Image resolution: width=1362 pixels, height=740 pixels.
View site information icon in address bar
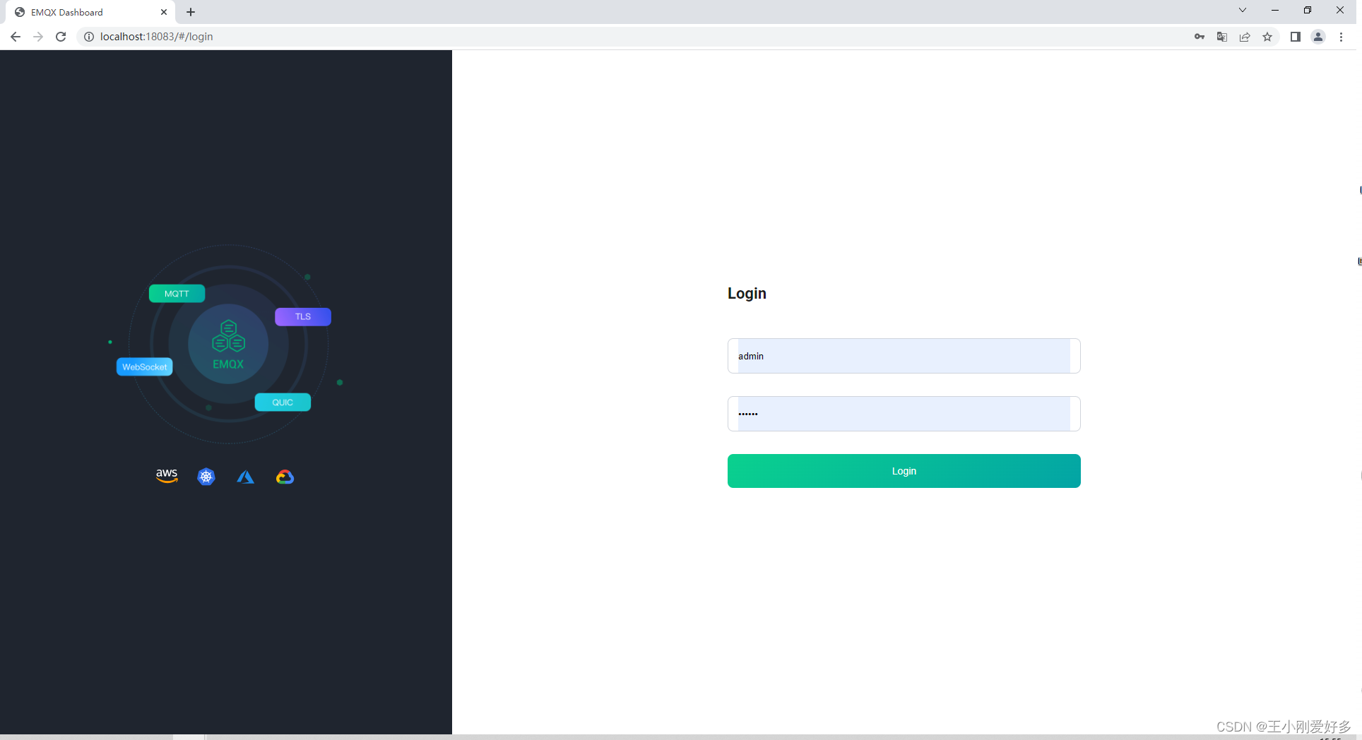tap(89, 37)
